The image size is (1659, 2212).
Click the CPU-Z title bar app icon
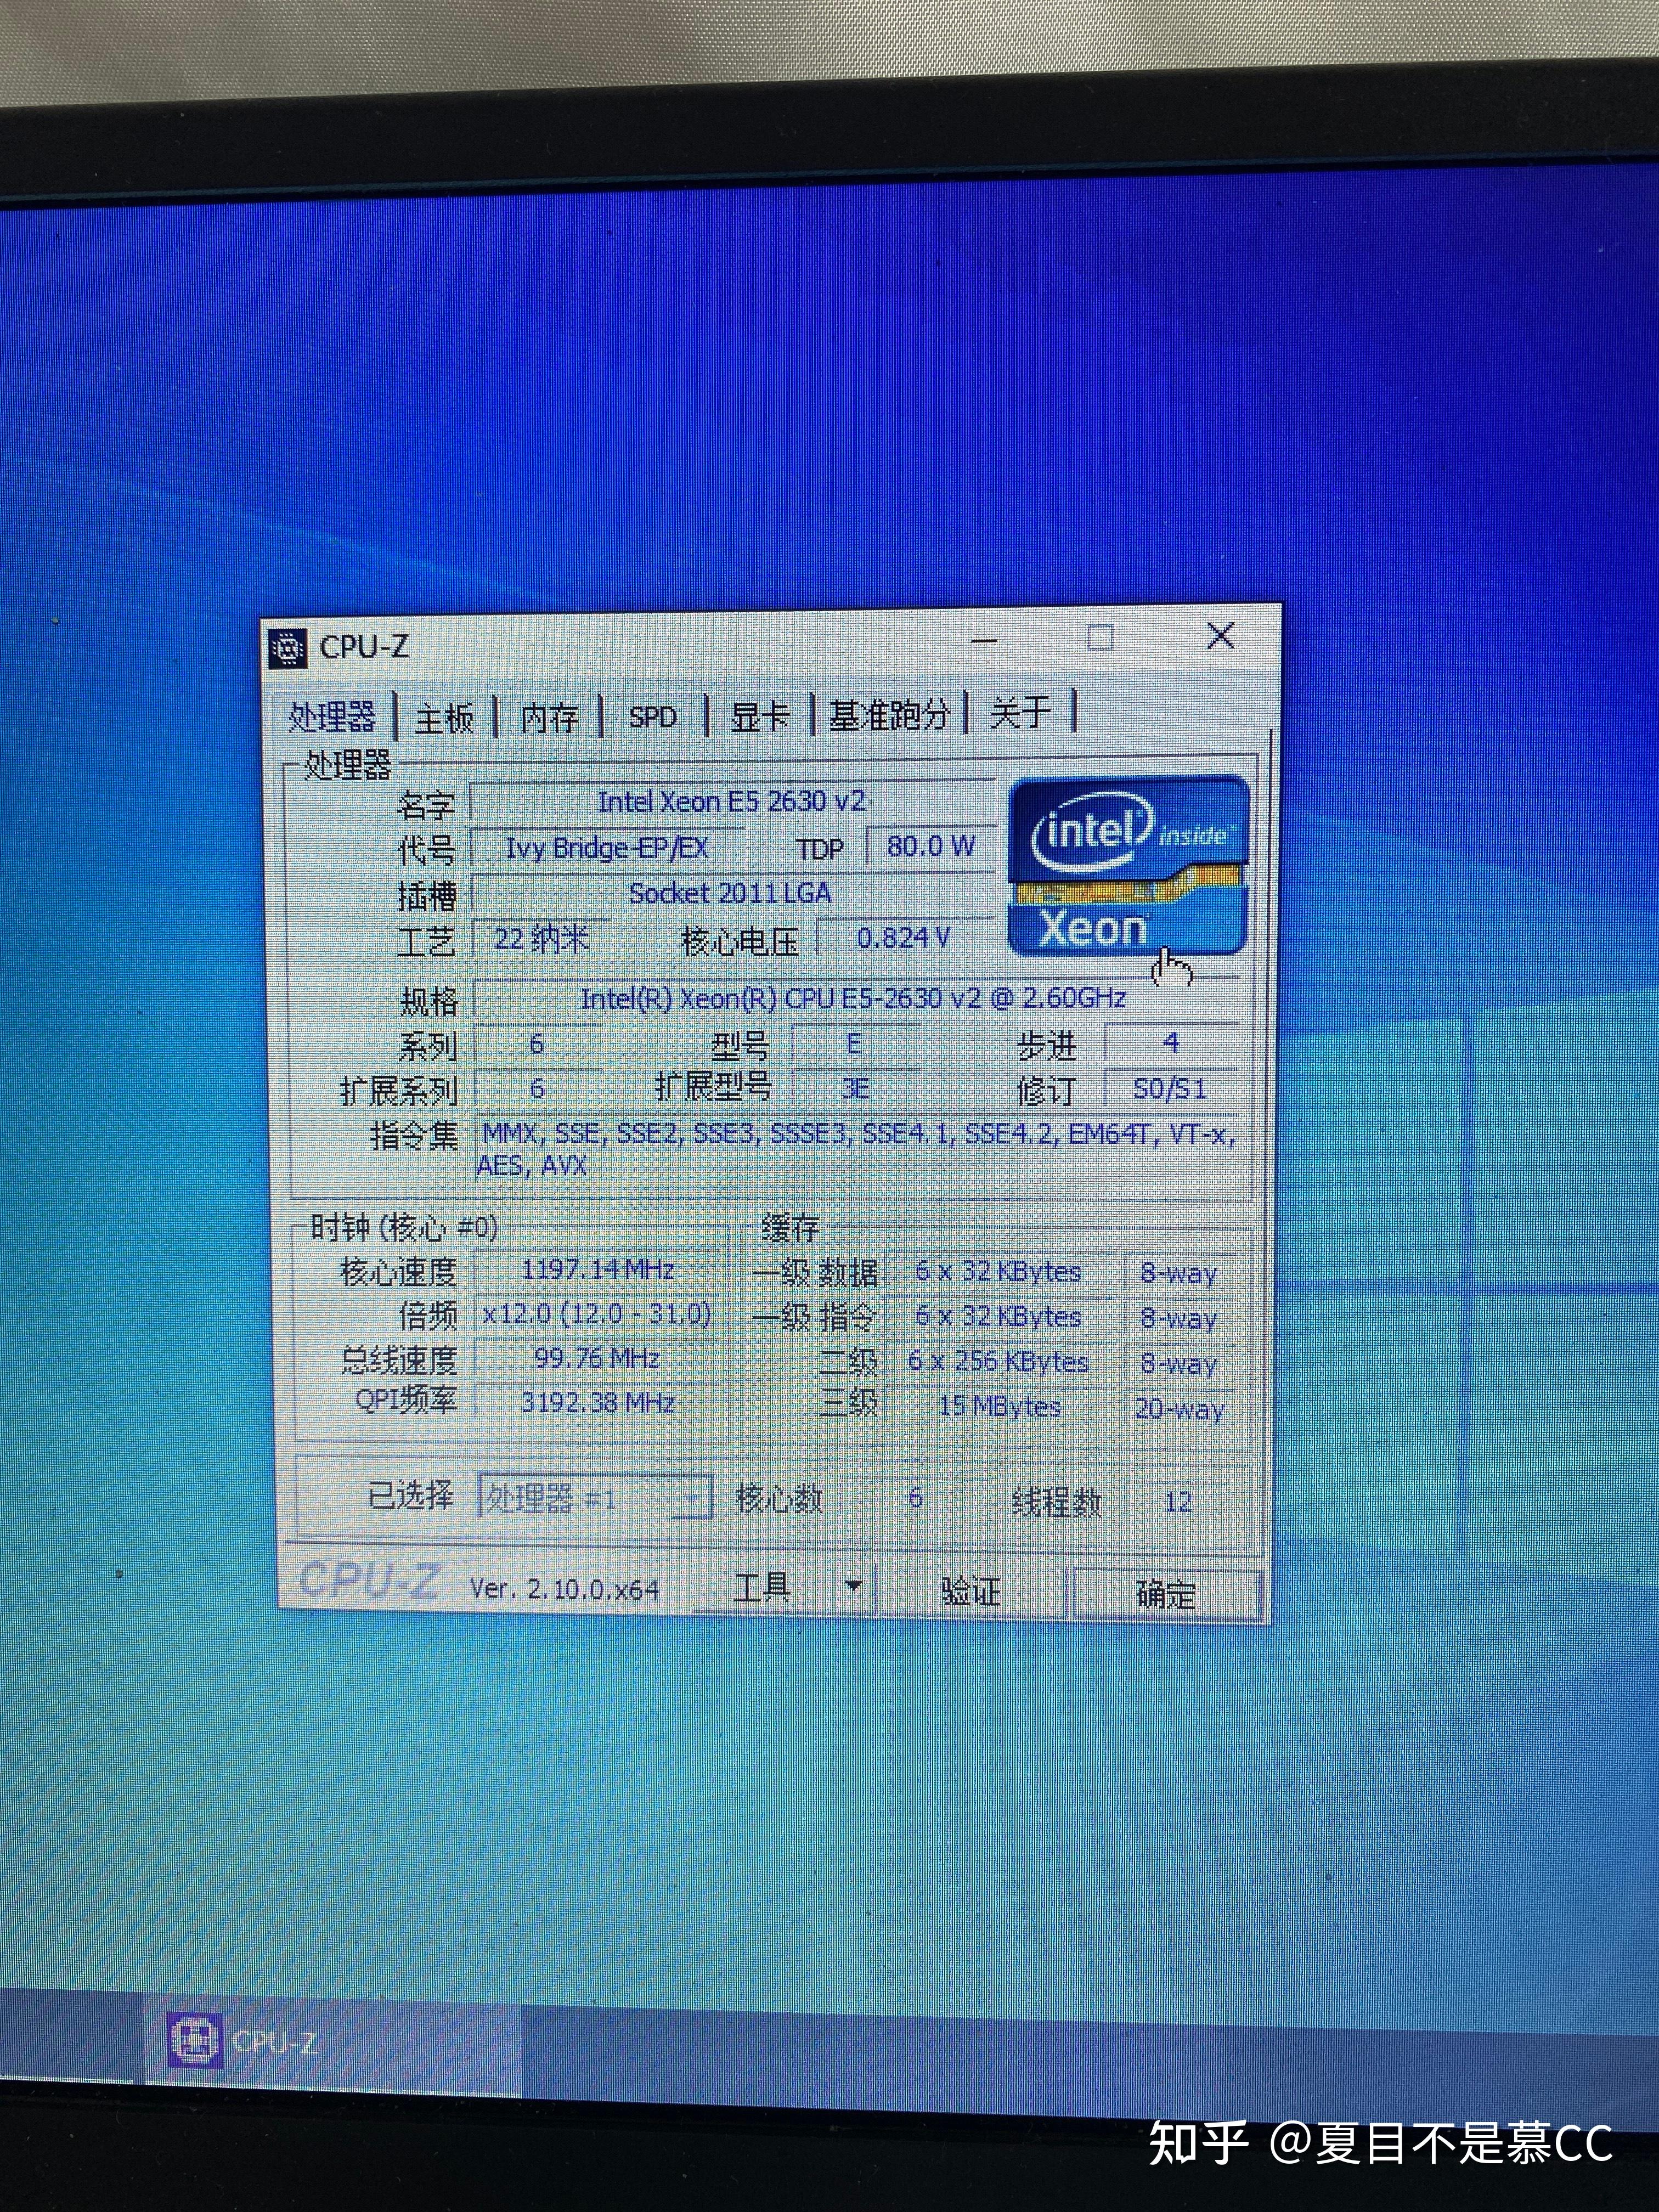288,648
